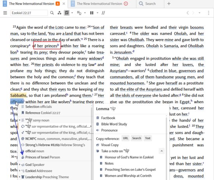Copy reference as Text
Screen dimensions: 214x180
tap(148, 138)
